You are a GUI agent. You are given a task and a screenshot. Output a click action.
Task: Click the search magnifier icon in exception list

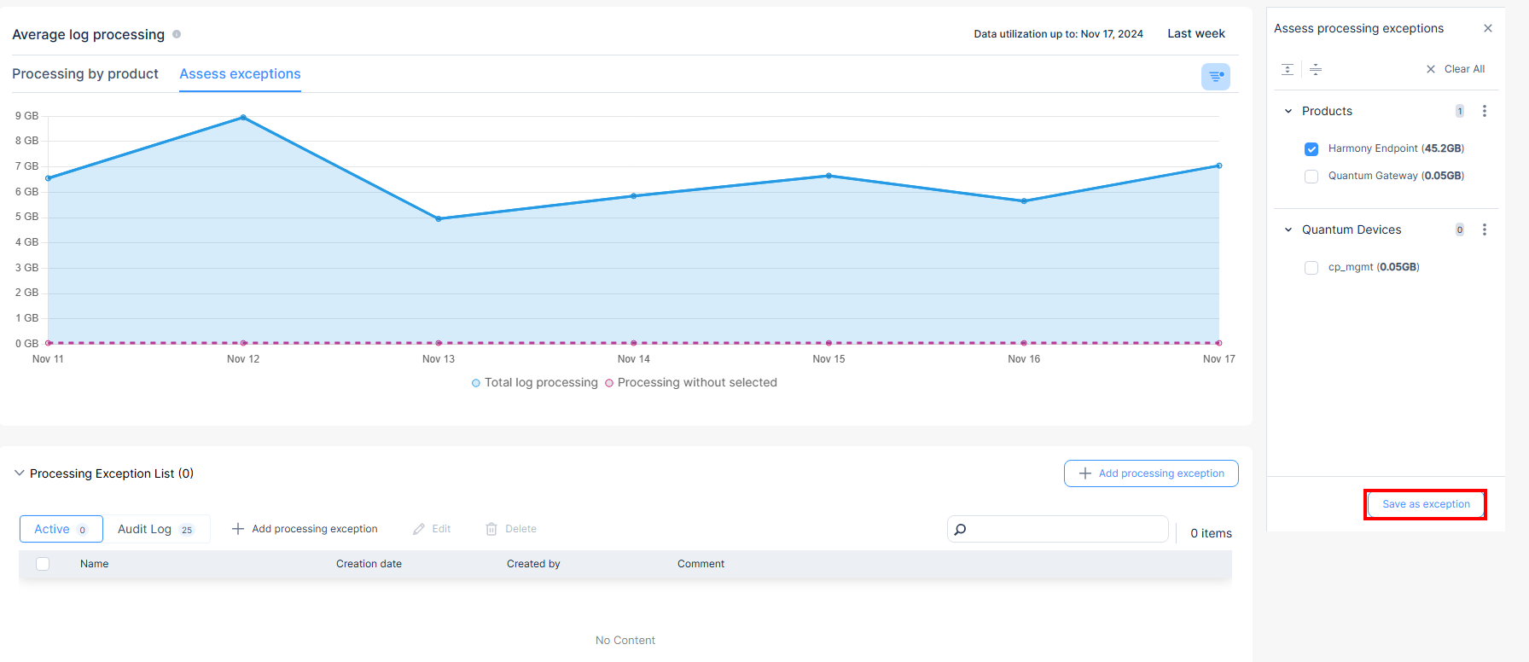pyautogui.click(x=960, y=530)
